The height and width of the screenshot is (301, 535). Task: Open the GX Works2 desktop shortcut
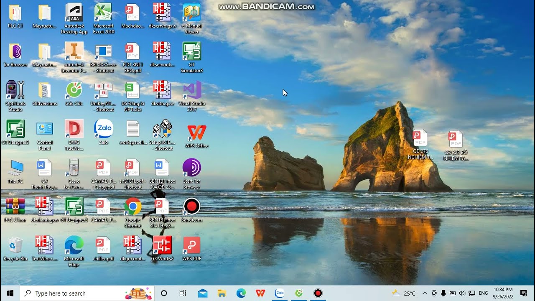click(x=162, y=248)
